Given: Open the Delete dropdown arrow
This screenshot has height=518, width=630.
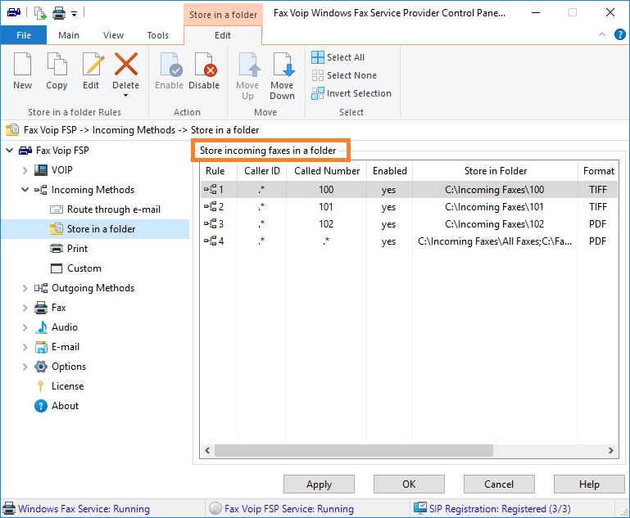Looking at the screenshot, I should [126, 95].
